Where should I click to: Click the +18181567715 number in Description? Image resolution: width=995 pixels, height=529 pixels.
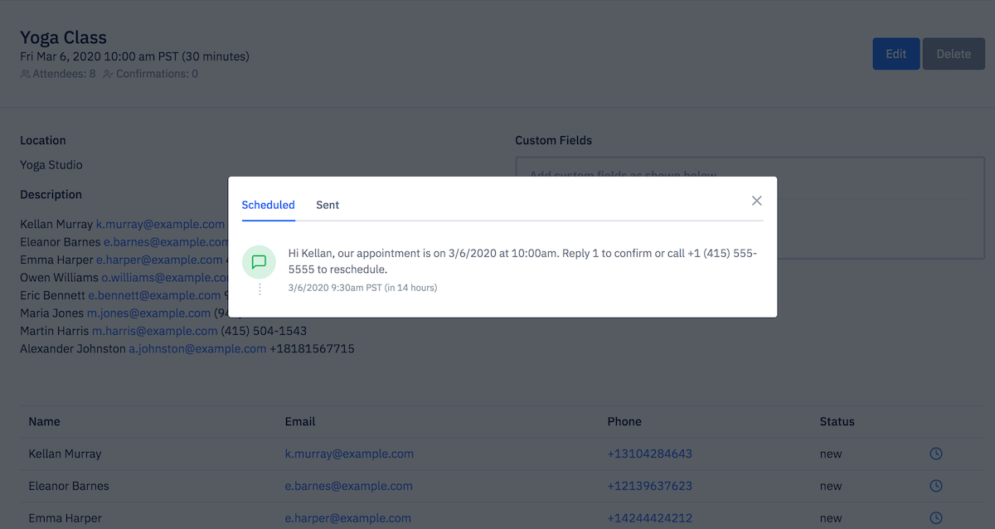[x=313, y=349]
